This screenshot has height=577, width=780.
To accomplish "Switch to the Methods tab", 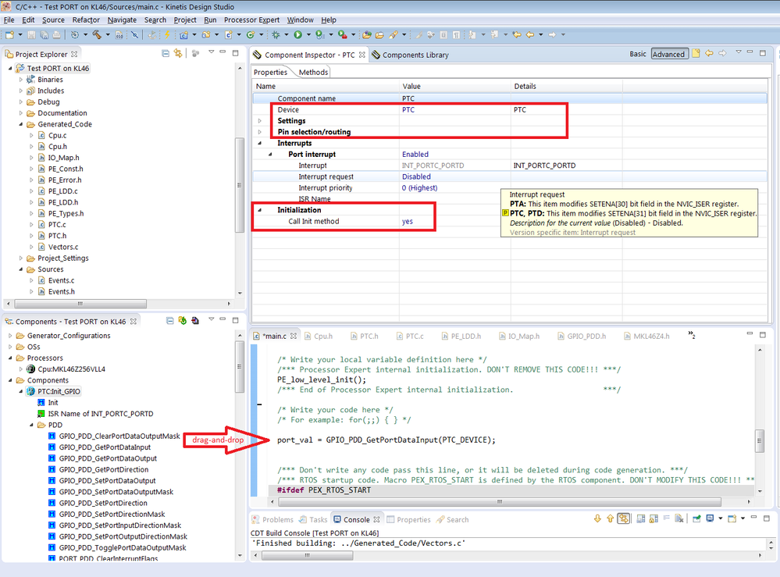I will (x=313, y=72).
